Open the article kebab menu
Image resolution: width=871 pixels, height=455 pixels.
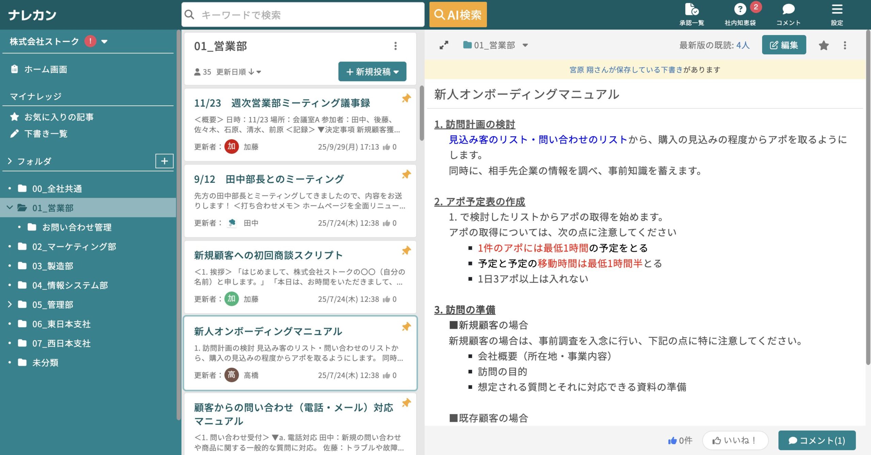click(845, 45)
